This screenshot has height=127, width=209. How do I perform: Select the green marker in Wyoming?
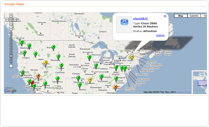pyautogui.click(x=59, y=57)
